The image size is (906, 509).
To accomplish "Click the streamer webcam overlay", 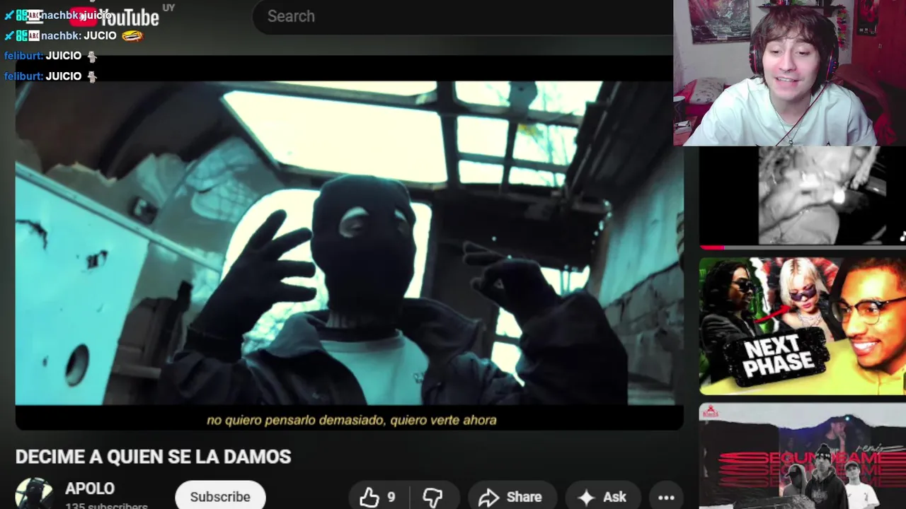I will (789, 73).
